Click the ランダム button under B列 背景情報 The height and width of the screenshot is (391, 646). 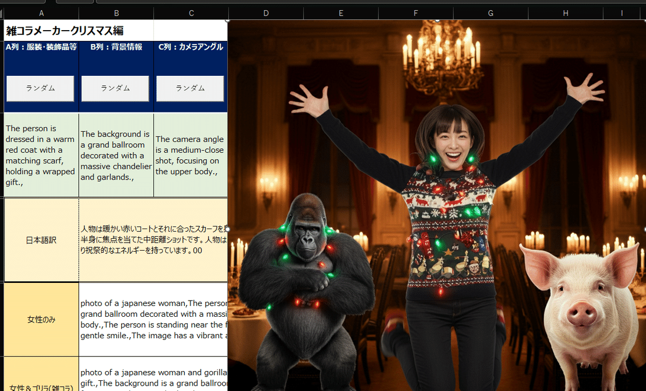(x=115, y=89)
